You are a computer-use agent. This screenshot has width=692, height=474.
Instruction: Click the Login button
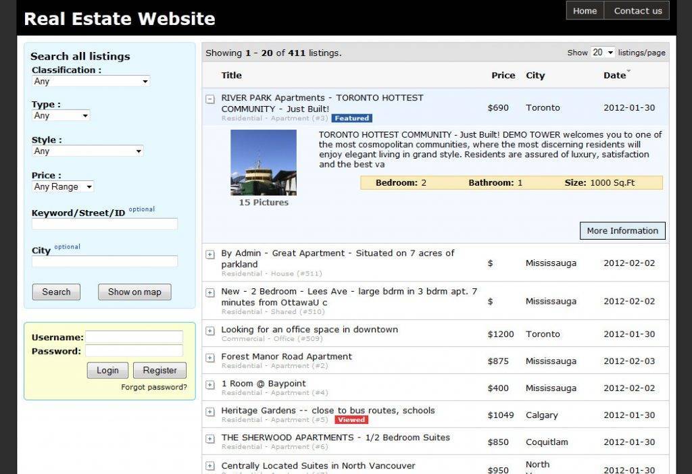click(x=107, y=371)
